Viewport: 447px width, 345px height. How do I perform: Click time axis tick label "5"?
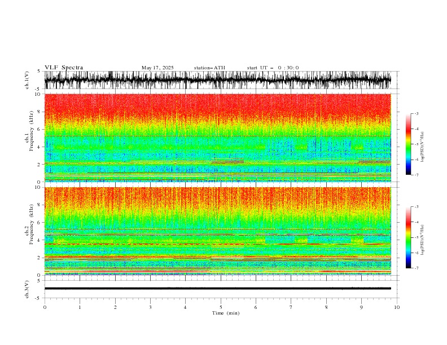pos(221,307)
